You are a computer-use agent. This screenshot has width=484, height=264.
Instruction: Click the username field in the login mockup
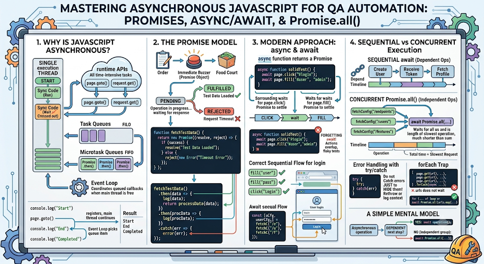tap(317, 213)
